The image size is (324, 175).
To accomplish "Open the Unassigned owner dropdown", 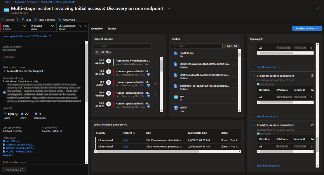I will pos(70,27).
